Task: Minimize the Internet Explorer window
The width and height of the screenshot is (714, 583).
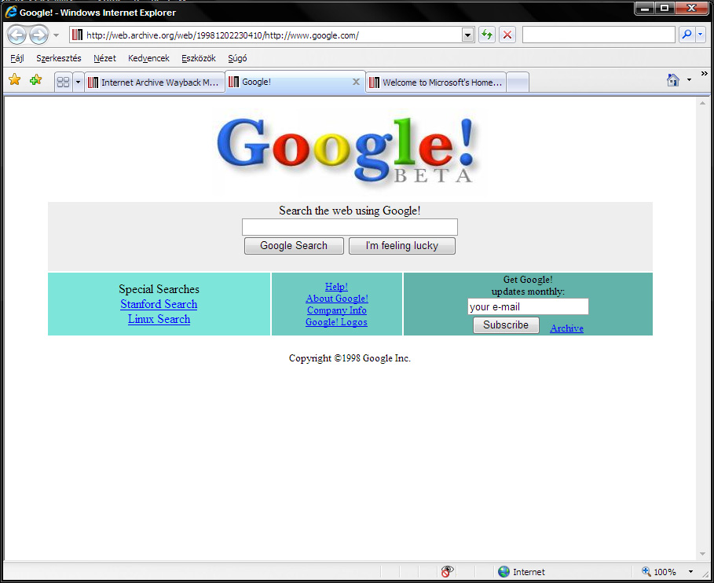Action: (x=644, y=8)
